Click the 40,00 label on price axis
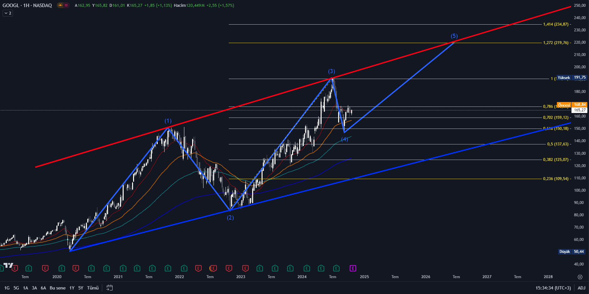Image resolution: width=589 pixels, height=294 pixels. 579,264
